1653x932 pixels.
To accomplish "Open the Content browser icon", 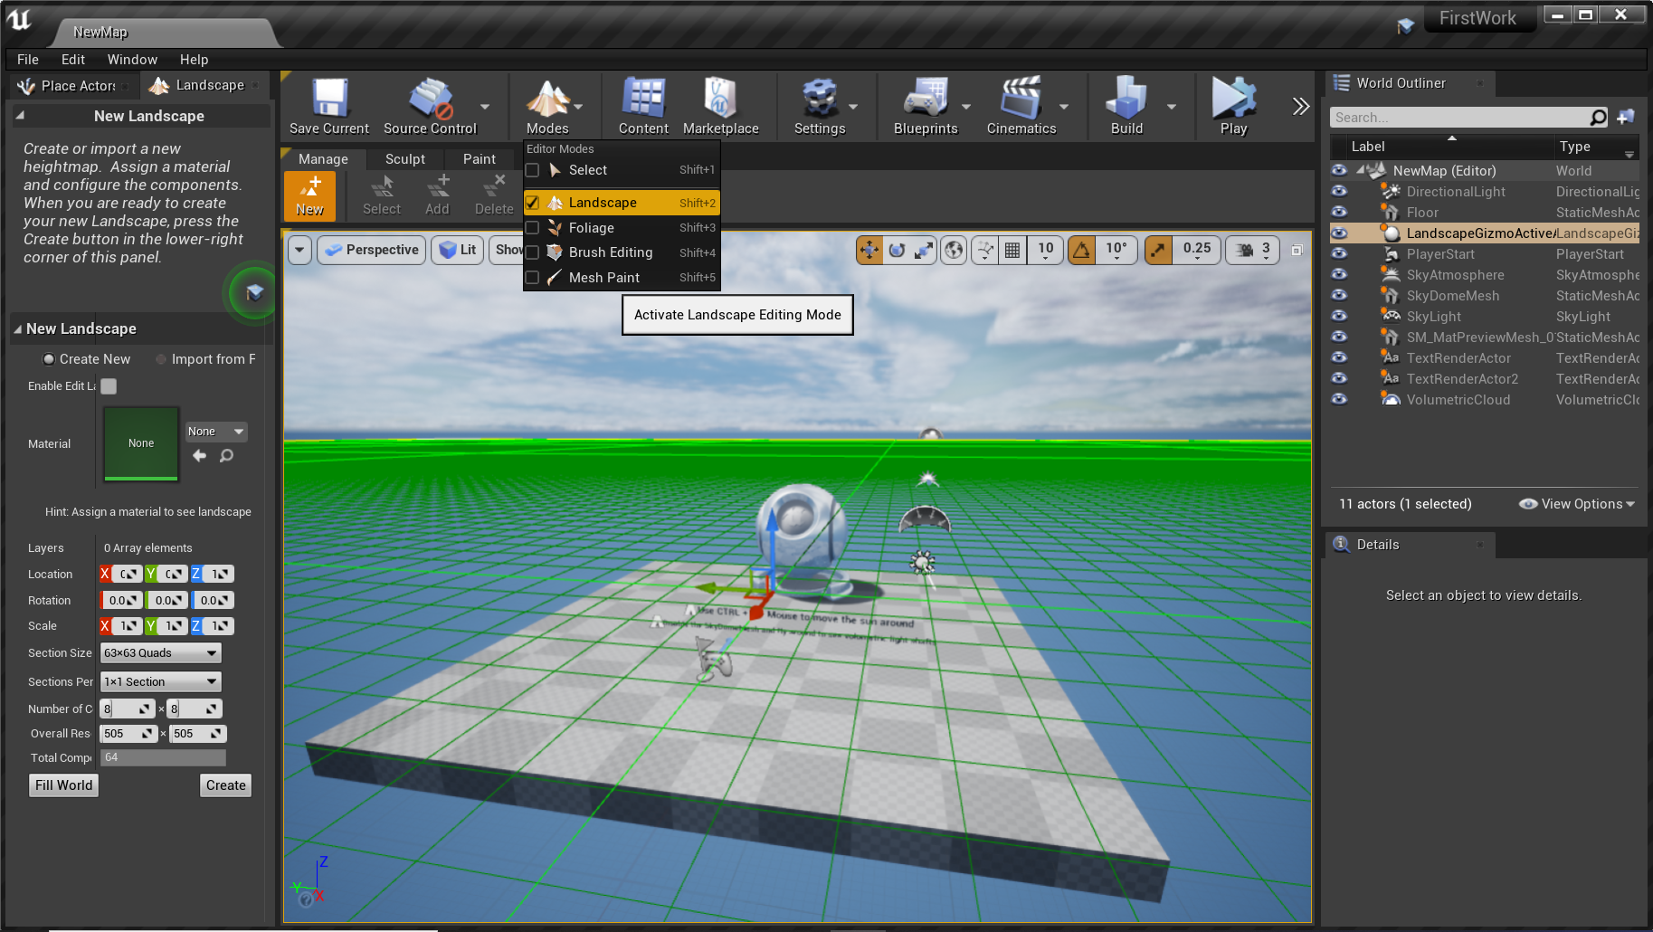I will point(643,107).
